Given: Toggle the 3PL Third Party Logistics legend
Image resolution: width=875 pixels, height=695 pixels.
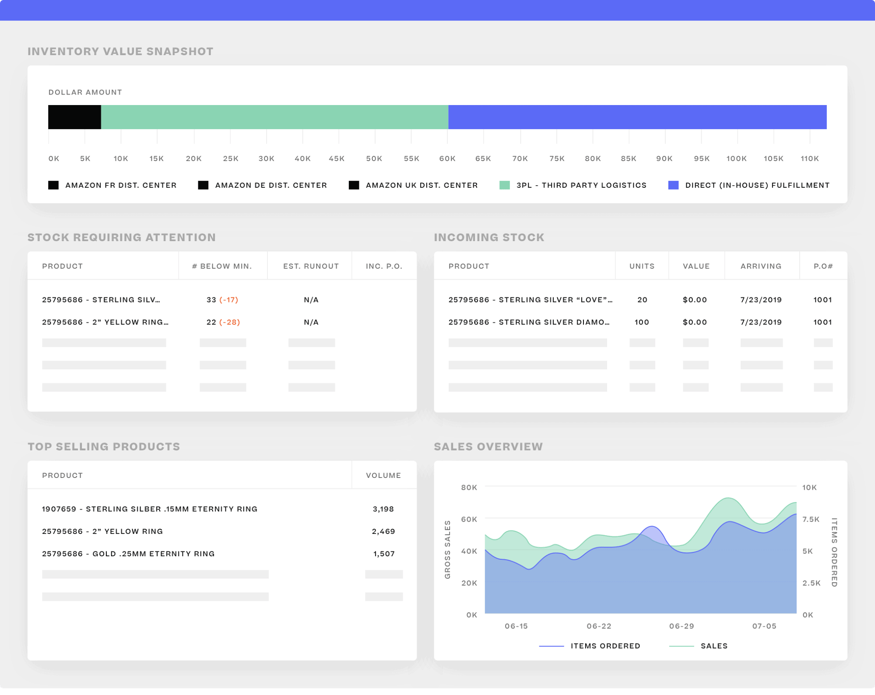Looking at the screenshot, I should (x=504, y=185).
